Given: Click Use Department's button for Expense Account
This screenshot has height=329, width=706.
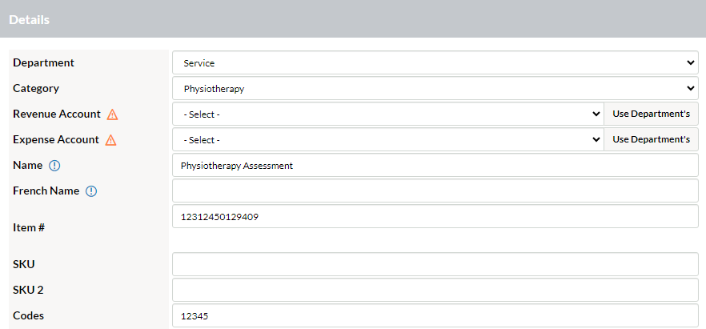Looking at the screenshot, I should coord(651,139).
